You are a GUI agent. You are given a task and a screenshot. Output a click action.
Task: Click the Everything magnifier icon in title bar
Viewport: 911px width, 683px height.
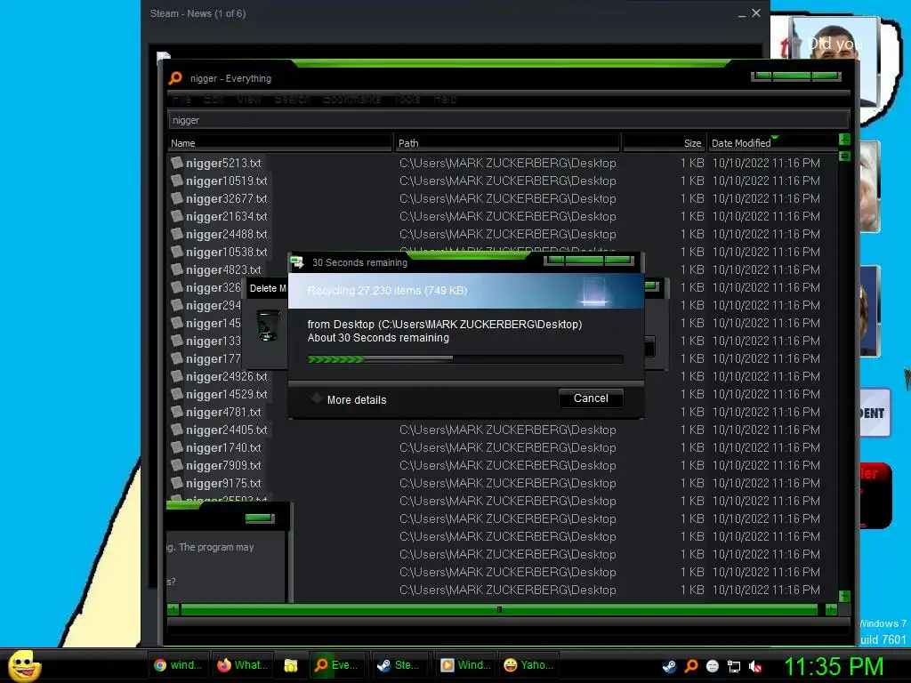pos(175,78)
